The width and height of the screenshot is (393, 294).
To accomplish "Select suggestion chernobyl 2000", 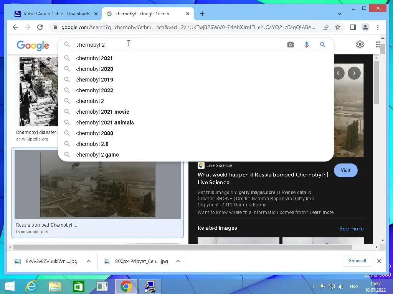I will pyautogui.click(x=195, y=133).
